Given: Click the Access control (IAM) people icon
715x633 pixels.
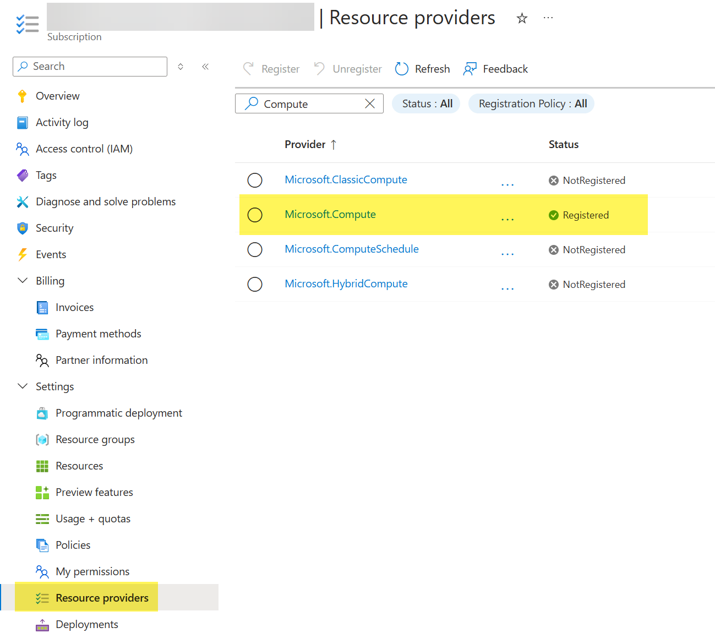Looking at the screenshot, I should (x=23, y=149).
